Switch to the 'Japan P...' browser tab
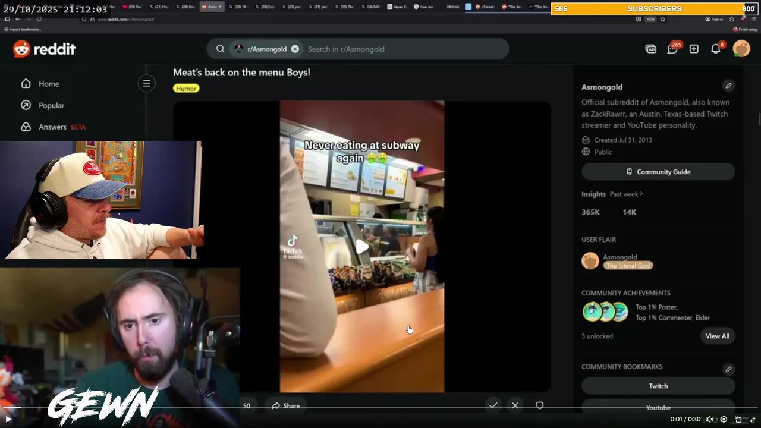Screen dimensions: 761x428 point(397,7)
